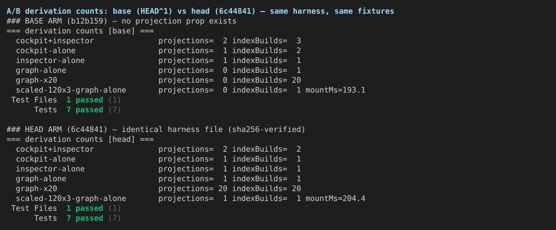This screenshot has height=230, width=556.
Task: Click last green '7 passed' Tests text
Action: [x=85, y=219]
